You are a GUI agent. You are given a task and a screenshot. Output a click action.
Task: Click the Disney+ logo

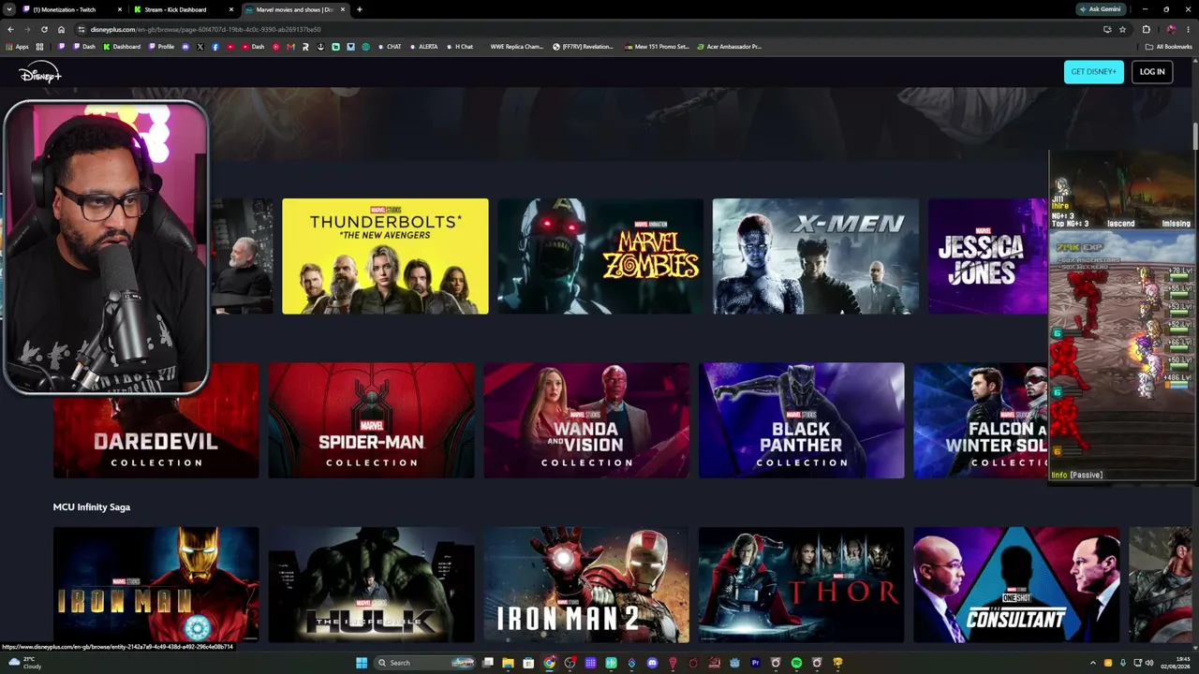pyautogui.click(x=39, y=73)
